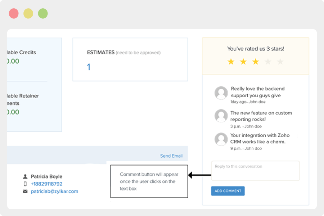Set rating to five stars

point(280,62)
